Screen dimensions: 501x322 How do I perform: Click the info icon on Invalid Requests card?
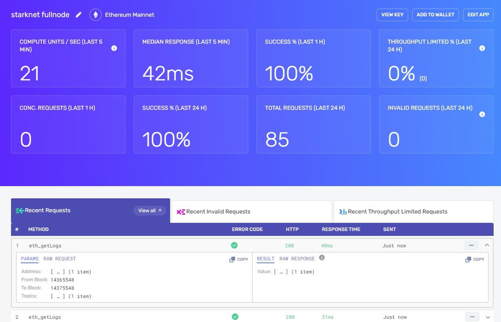tap(482, 114)
